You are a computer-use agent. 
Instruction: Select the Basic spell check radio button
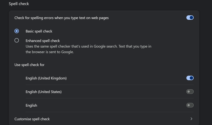pyautogui.click(x=17, y=31)
